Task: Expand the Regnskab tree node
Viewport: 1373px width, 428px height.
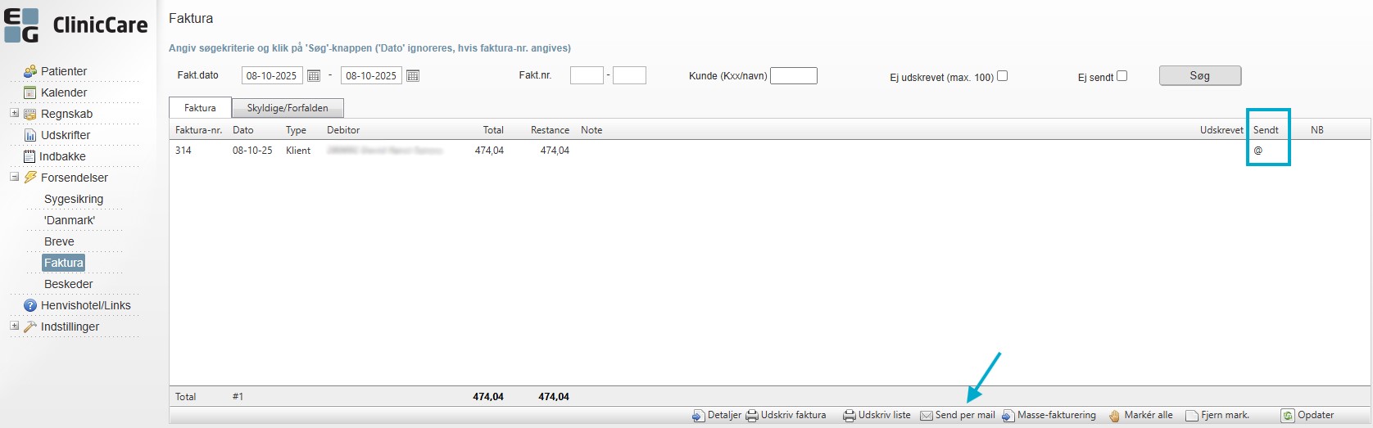Action: 14,113
